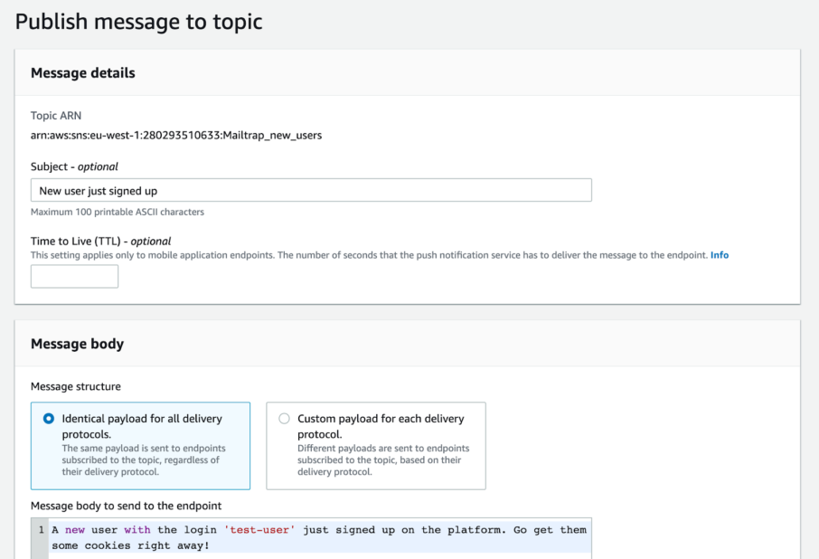
Task: Click the message body editor area
Action: click(316, 535)
